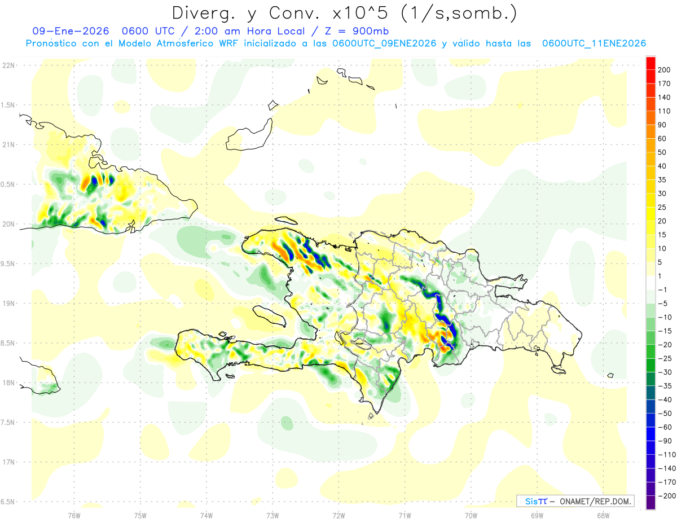The image size is (677, 523).
Task: Click the '-170' color bar value
Action: 667,482
